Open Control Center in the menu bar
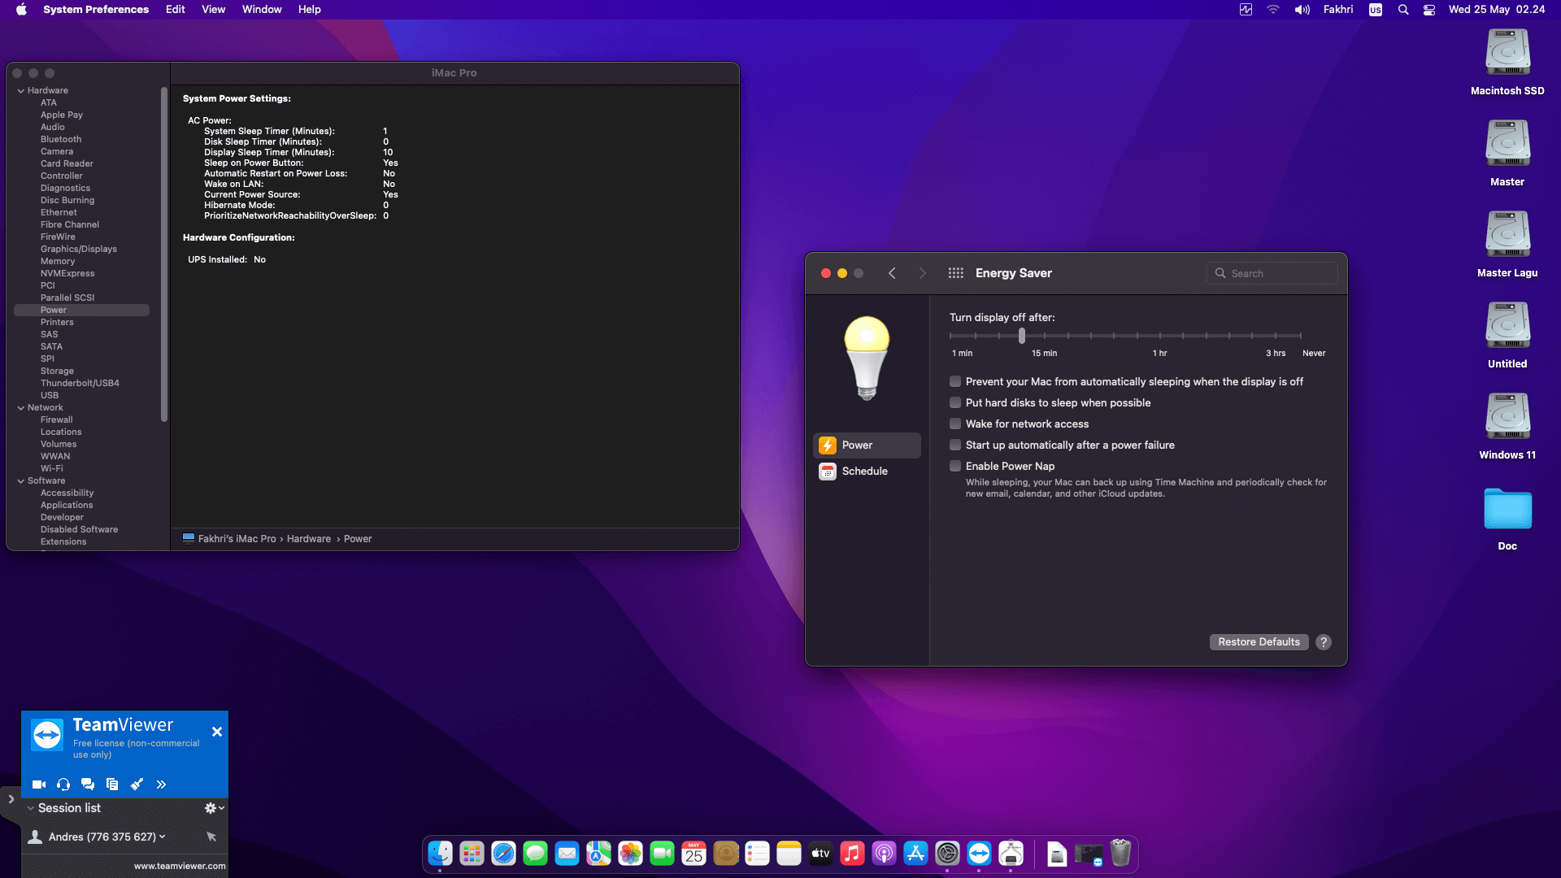The width and height of the screenshot is (1561, 878). click(1429, 10)
